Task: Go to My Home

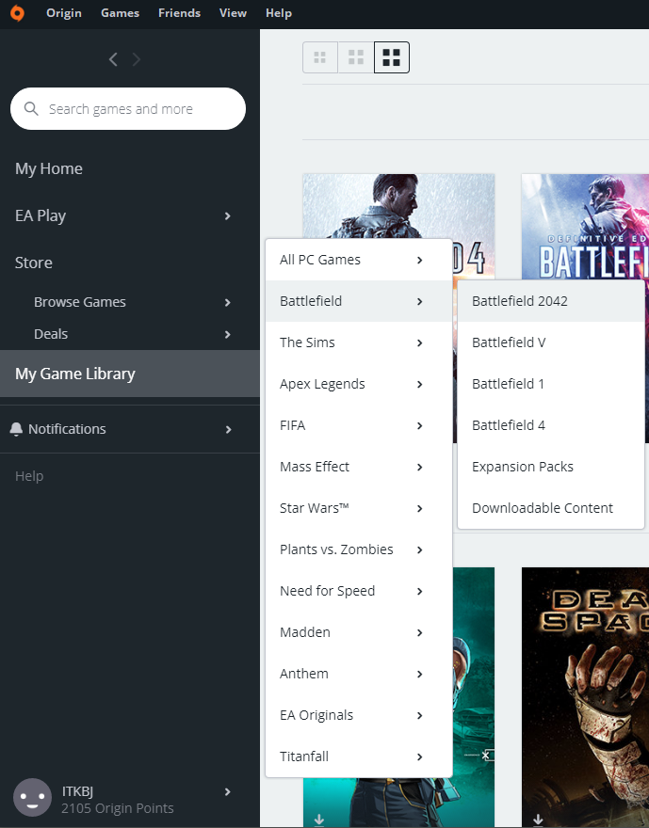Action: click(49, 168)
